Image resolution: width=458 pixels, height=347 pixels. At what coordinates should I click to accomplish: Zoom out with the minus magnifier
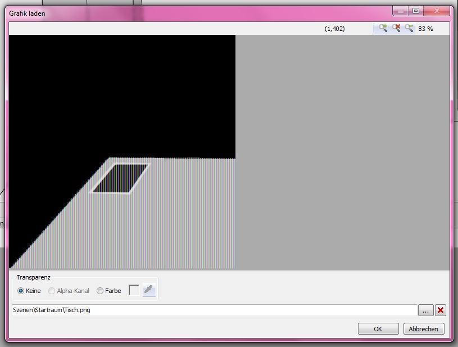click(409, 28)
